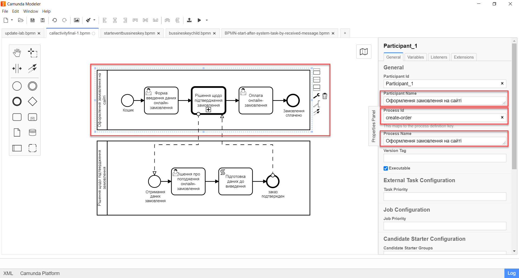Click the Task Priority input field

coord(445,197)
